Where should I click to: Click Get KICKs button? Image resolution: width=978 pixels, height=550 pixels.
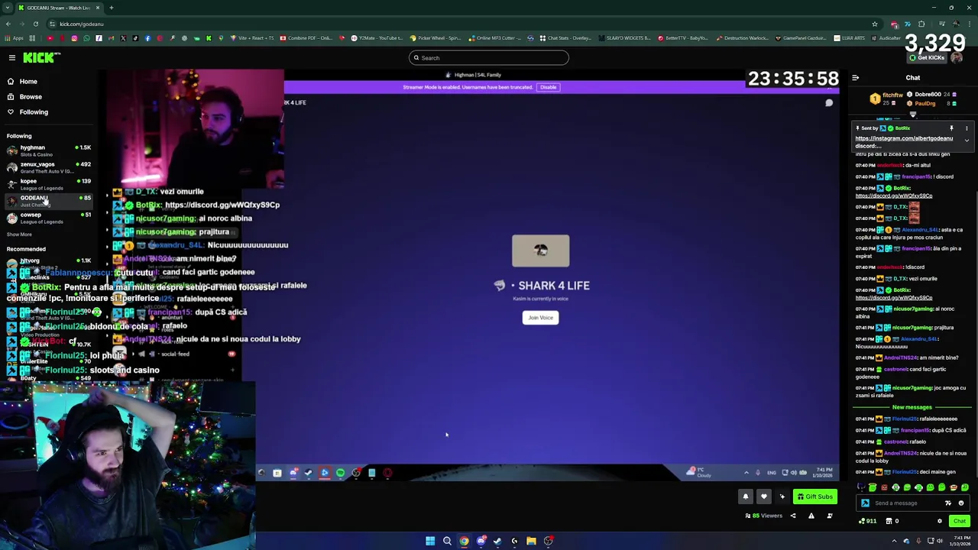click(927, 58)
